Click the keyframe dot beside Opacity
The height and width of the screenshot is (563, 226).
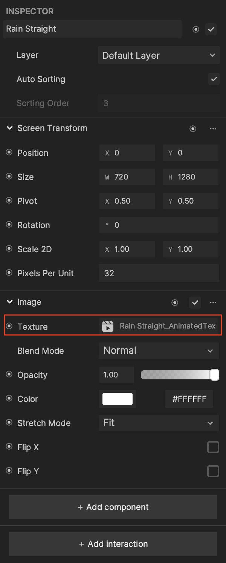coord(9,374)
